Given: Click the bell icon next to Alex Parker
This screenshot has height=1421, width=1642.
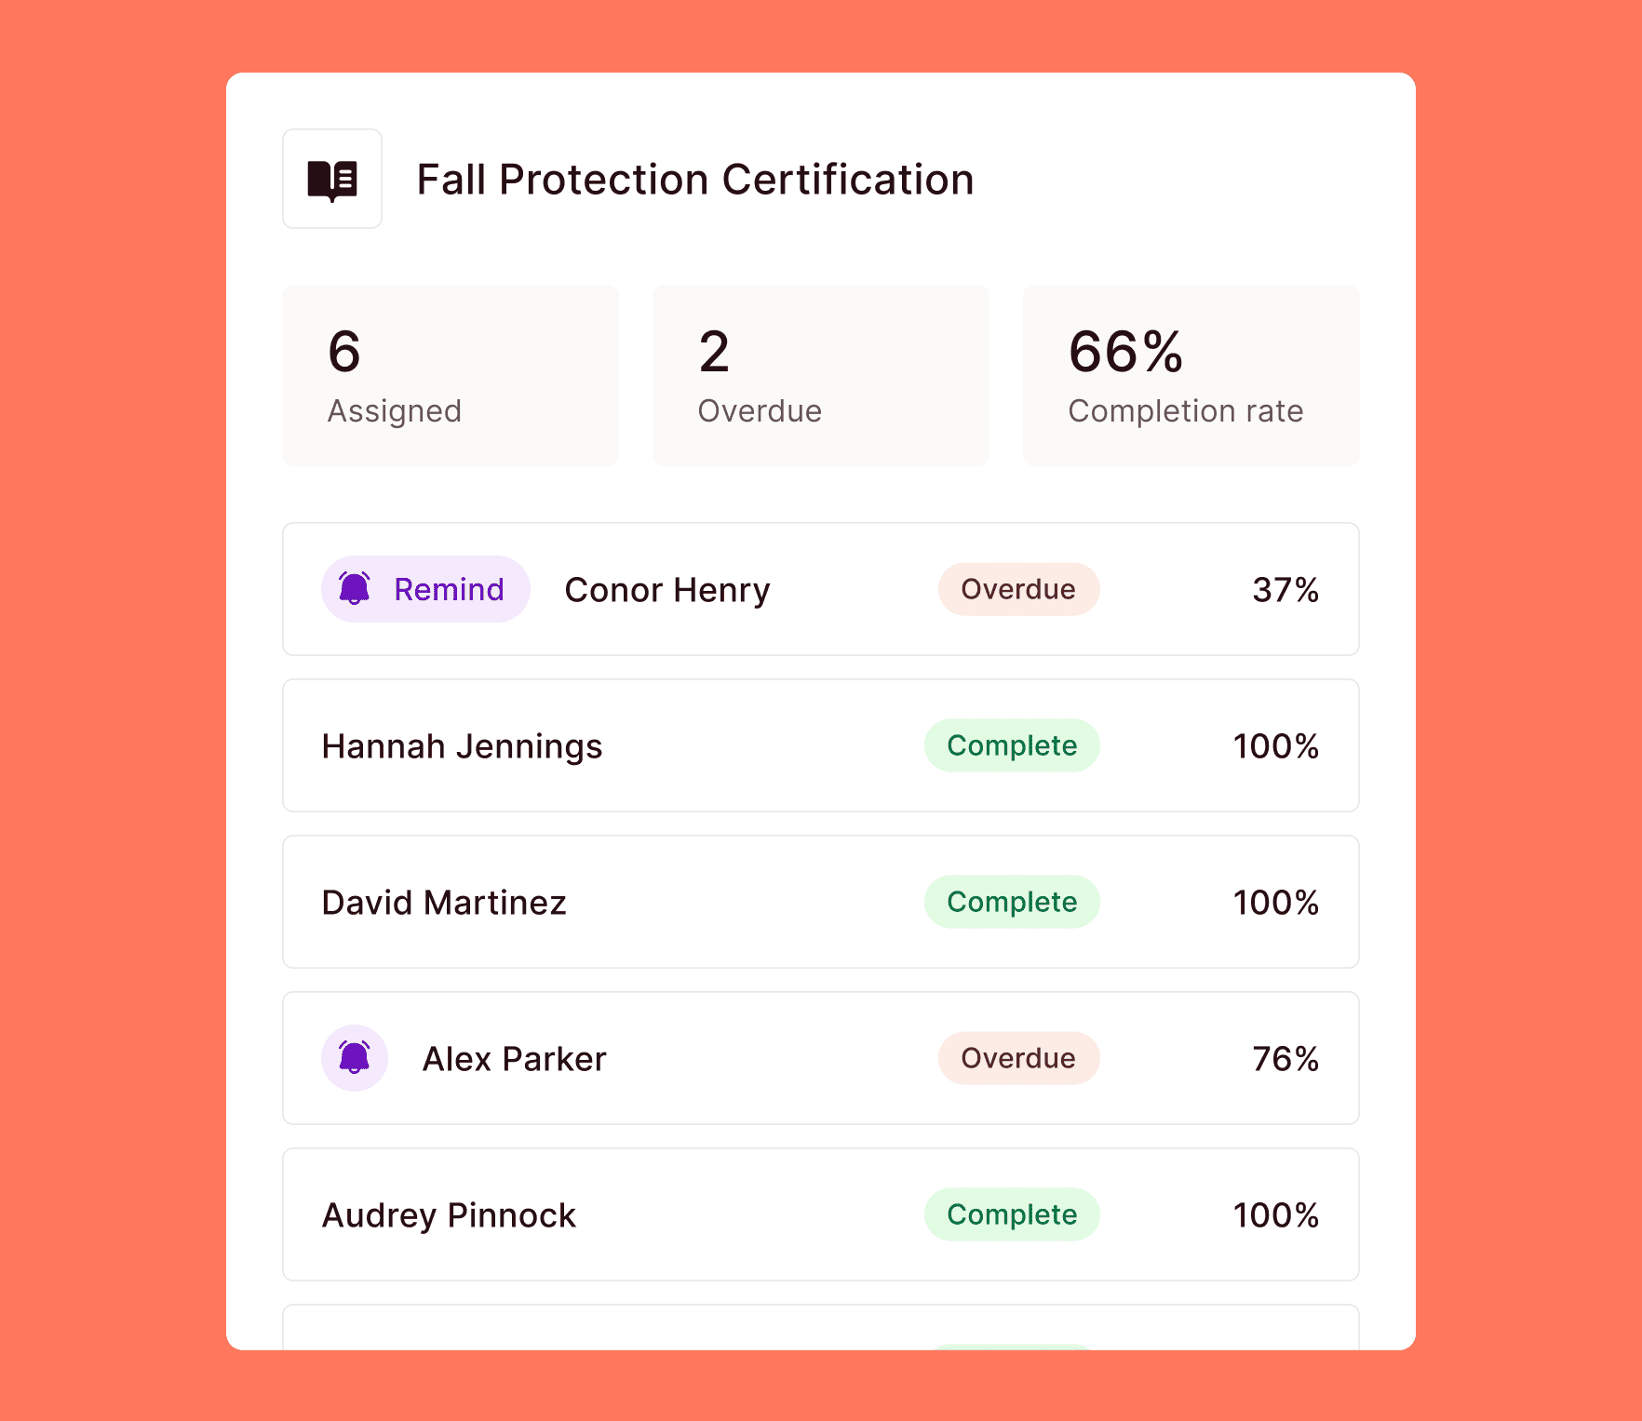Looking at the screenshot, I should (355, 1058).
